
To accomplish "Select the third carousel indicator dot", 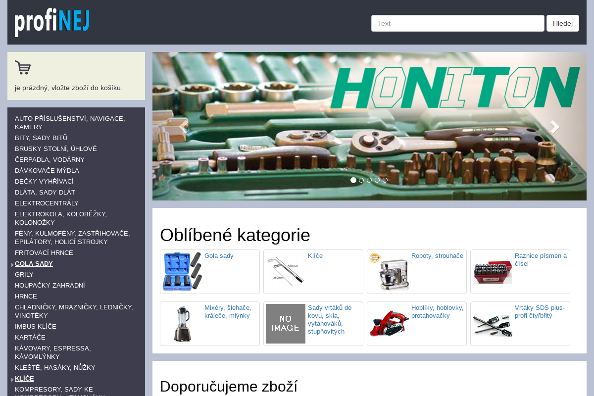I will 369,180.
